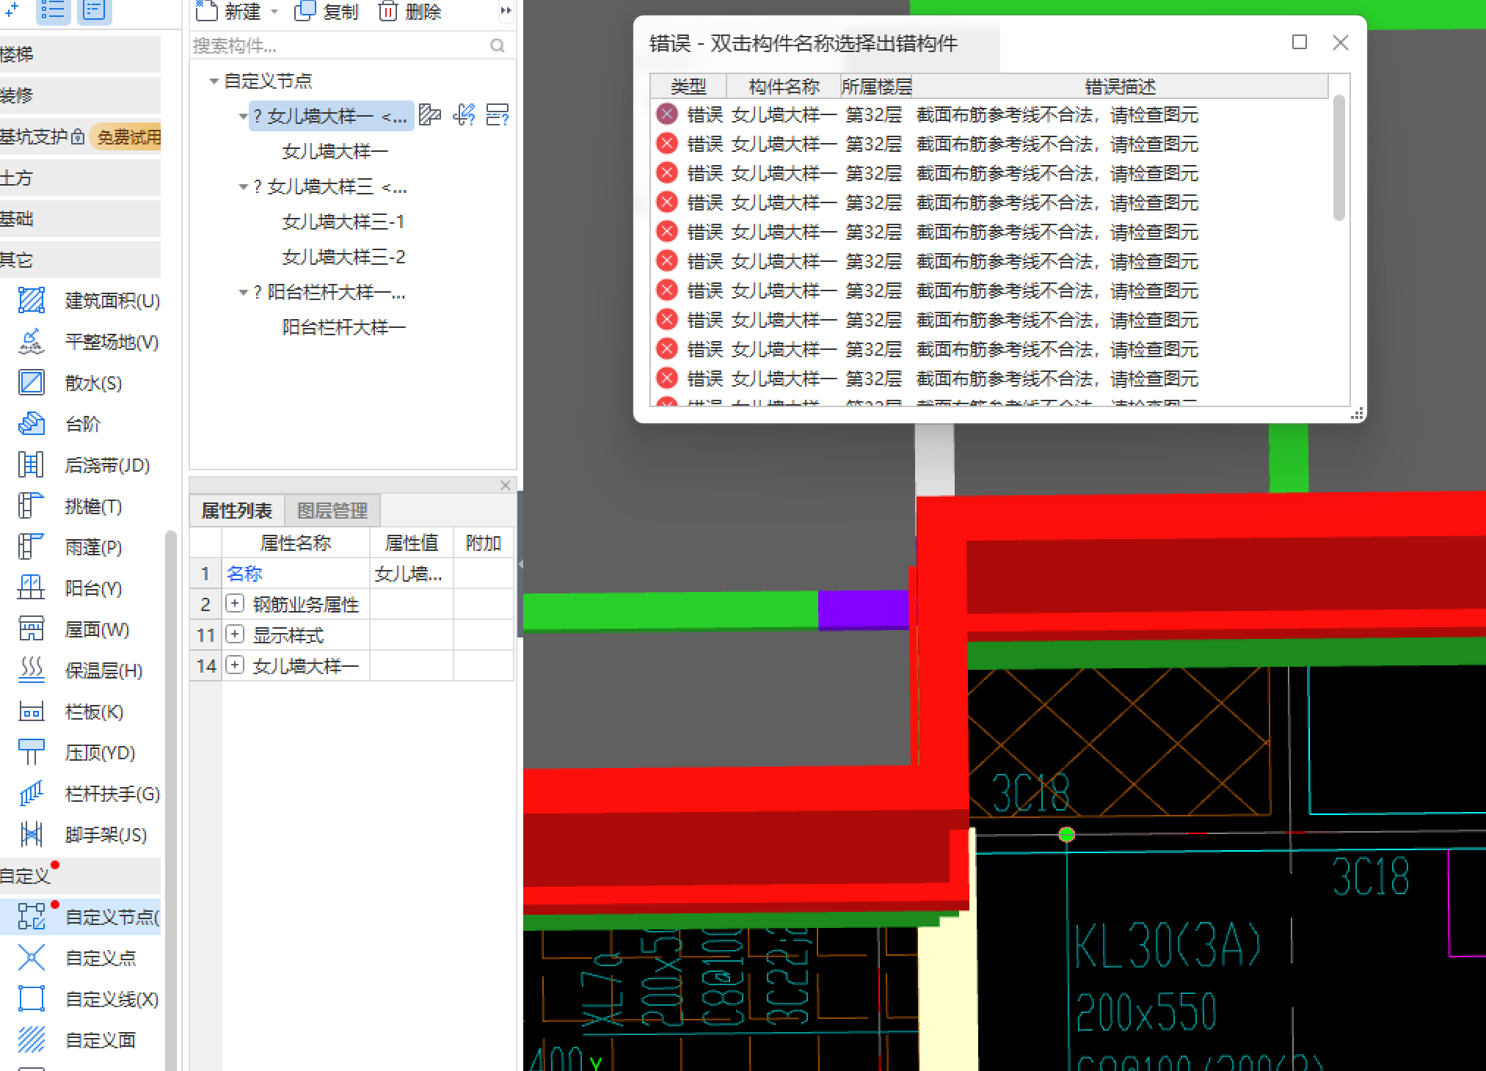Image resolution: width=1486 pixels, height=1071 pixels.
Task: Click the rebar edit icon beside 女儿墙大样一
Action: coord(464,114)
